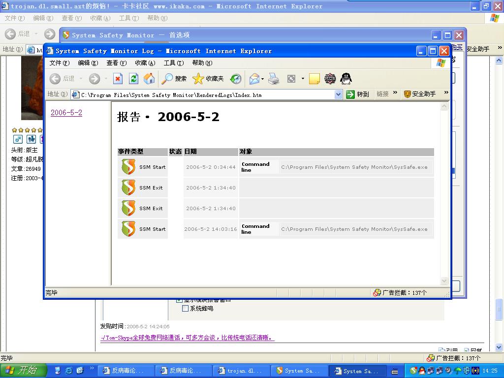
Task: Expand chevron after 安全助手 in Log window
Action: click(446, 93)
